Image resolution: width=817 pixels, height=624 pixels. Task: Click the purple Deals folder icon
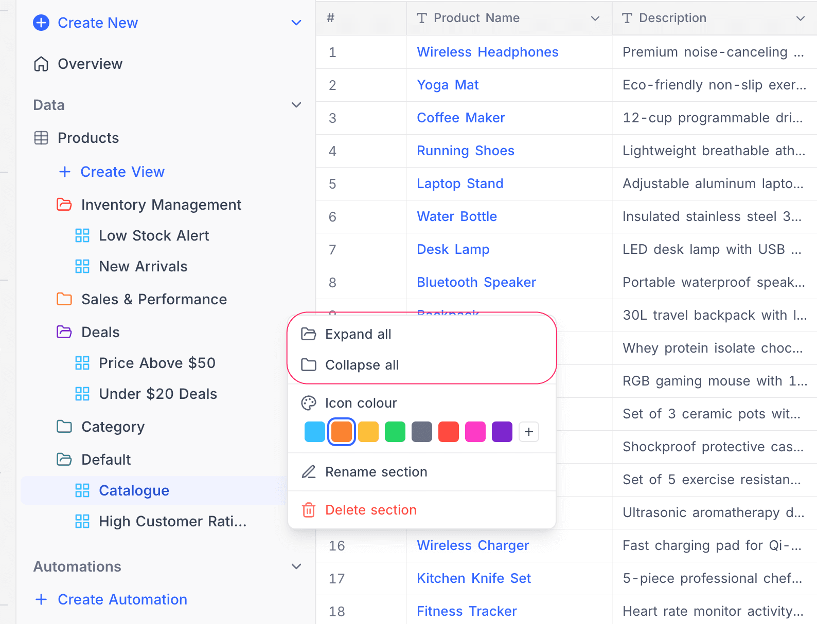pos(64,332)
